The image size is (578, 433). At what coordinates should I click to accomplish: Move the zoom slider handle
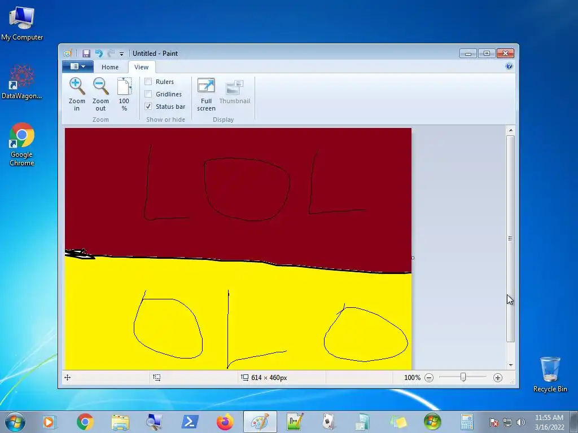pos(463,377)
